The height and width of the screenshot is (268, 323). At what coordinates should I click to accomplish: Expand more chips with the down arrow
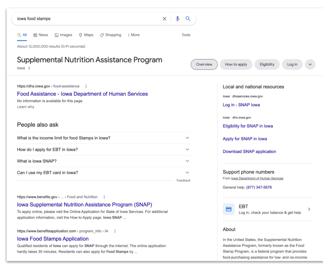pyautogui.click(x=310, y=64)
